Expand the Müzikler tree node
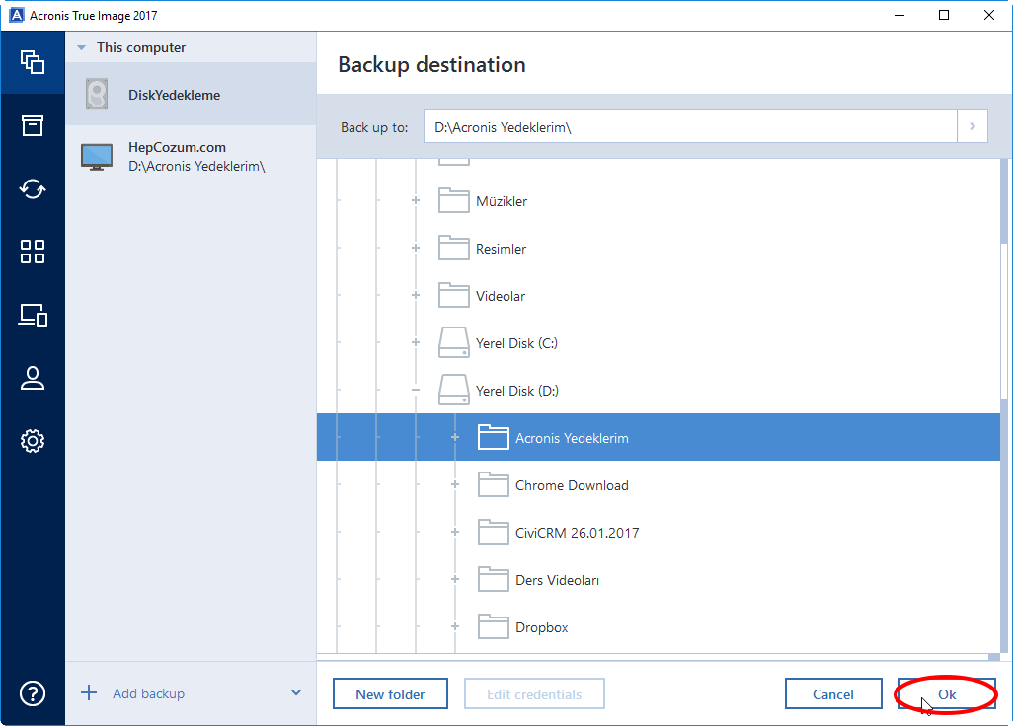Screen dimensions: 1013x726 pos(416,200)
